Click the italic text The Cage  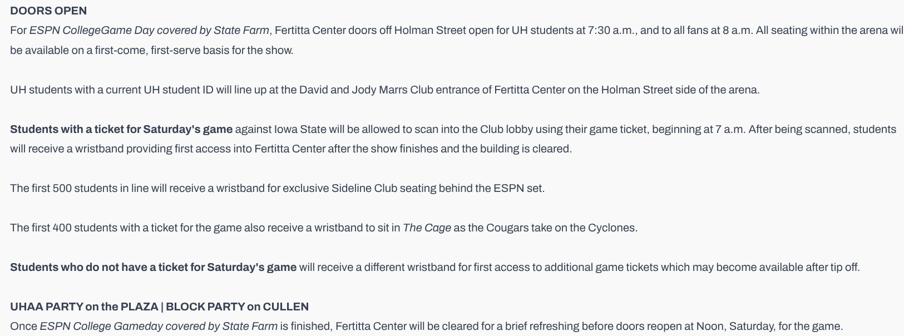pos(427,228)
